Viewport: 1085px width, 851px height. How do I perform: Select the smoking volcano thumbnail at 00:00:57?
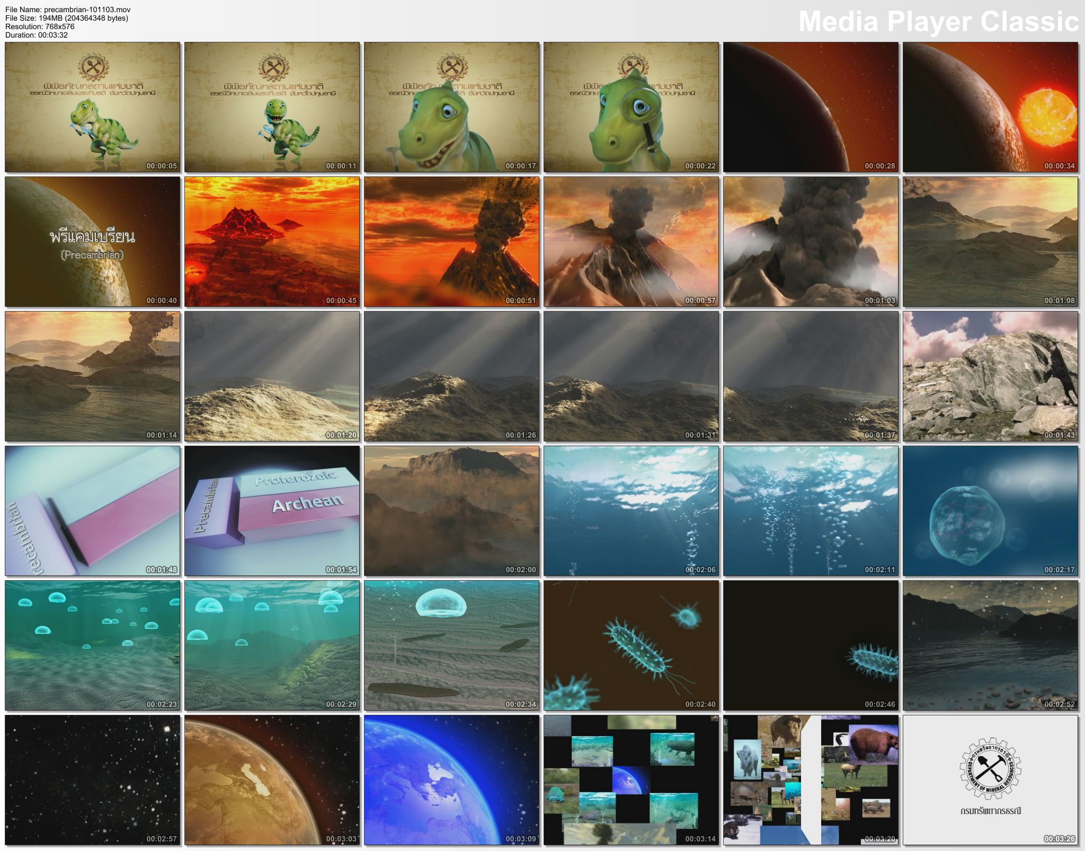click(632, 242)
